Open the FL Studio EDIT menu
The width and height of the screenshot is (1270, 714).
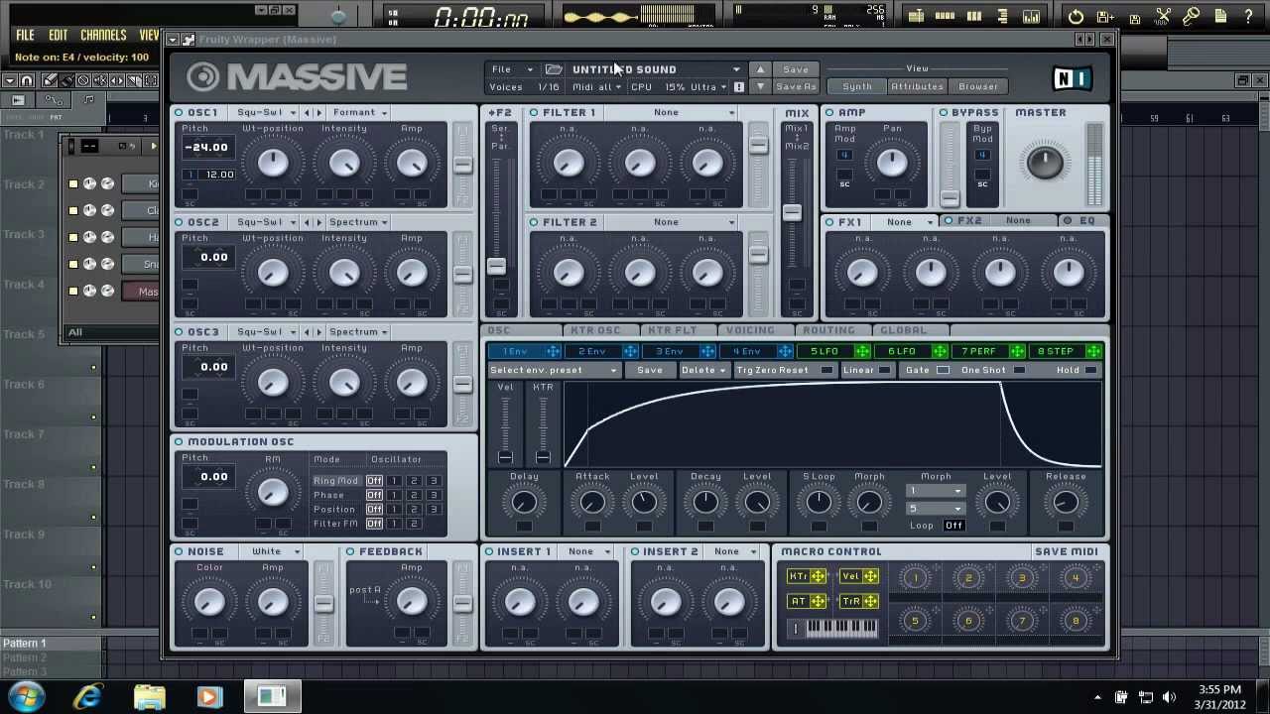pos(59,35)
